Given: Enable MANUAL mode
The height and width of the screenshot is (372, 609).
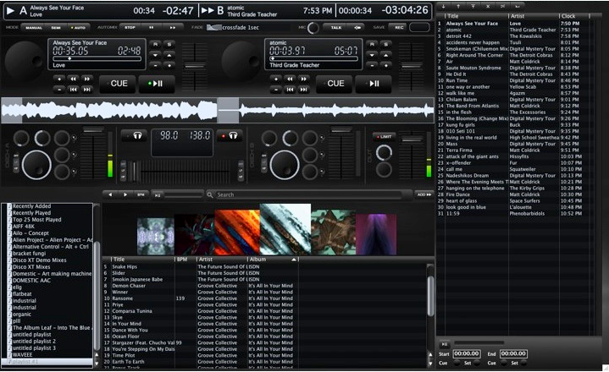Looking at the screenshot, I should (35, 27).
